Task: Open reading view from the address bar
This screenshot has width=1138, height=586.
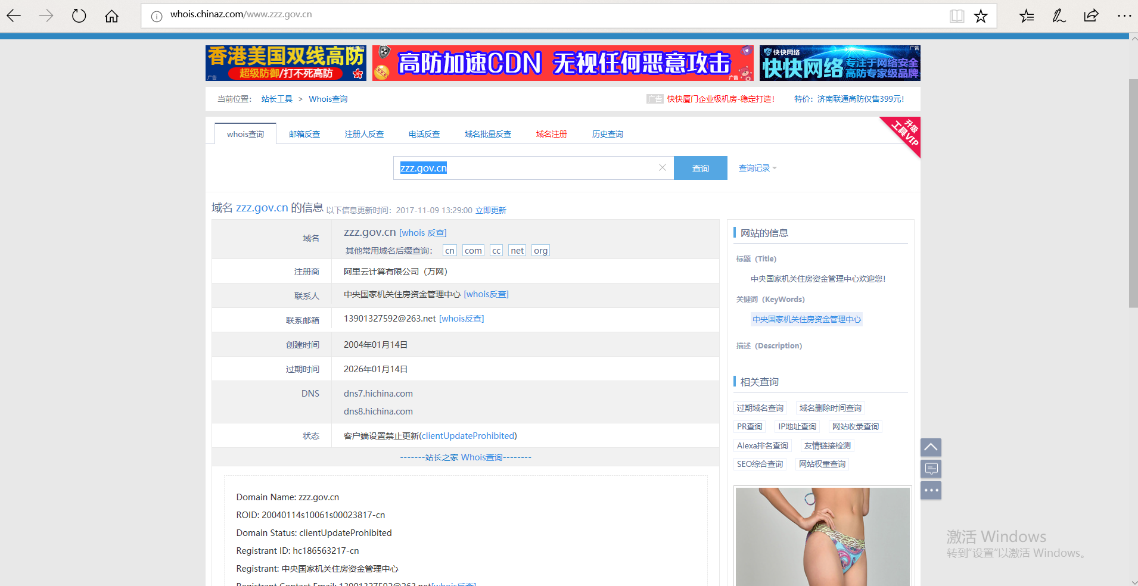Action: coord(956,16)
